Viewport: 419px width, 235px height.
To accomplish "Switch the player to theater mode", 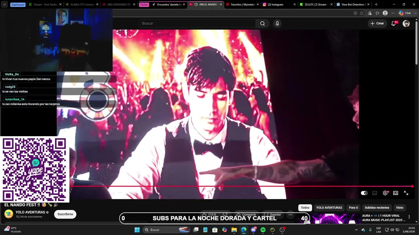I will [x=395, y=193].
